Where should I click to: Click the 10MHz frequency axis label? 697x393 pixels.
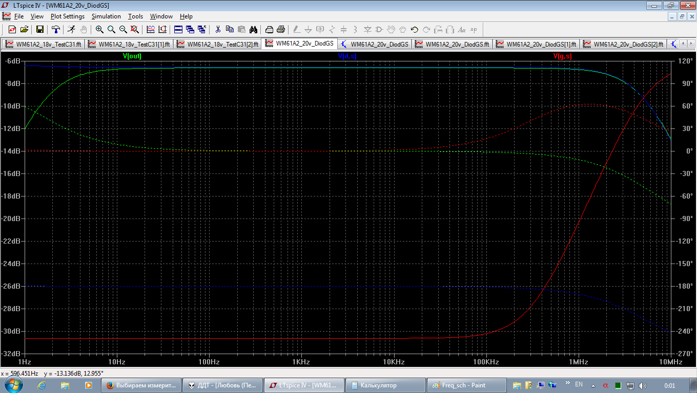coord(670,362)
